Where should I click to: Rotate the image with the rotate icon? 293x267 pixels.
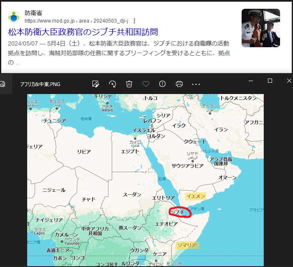point(112,84)
